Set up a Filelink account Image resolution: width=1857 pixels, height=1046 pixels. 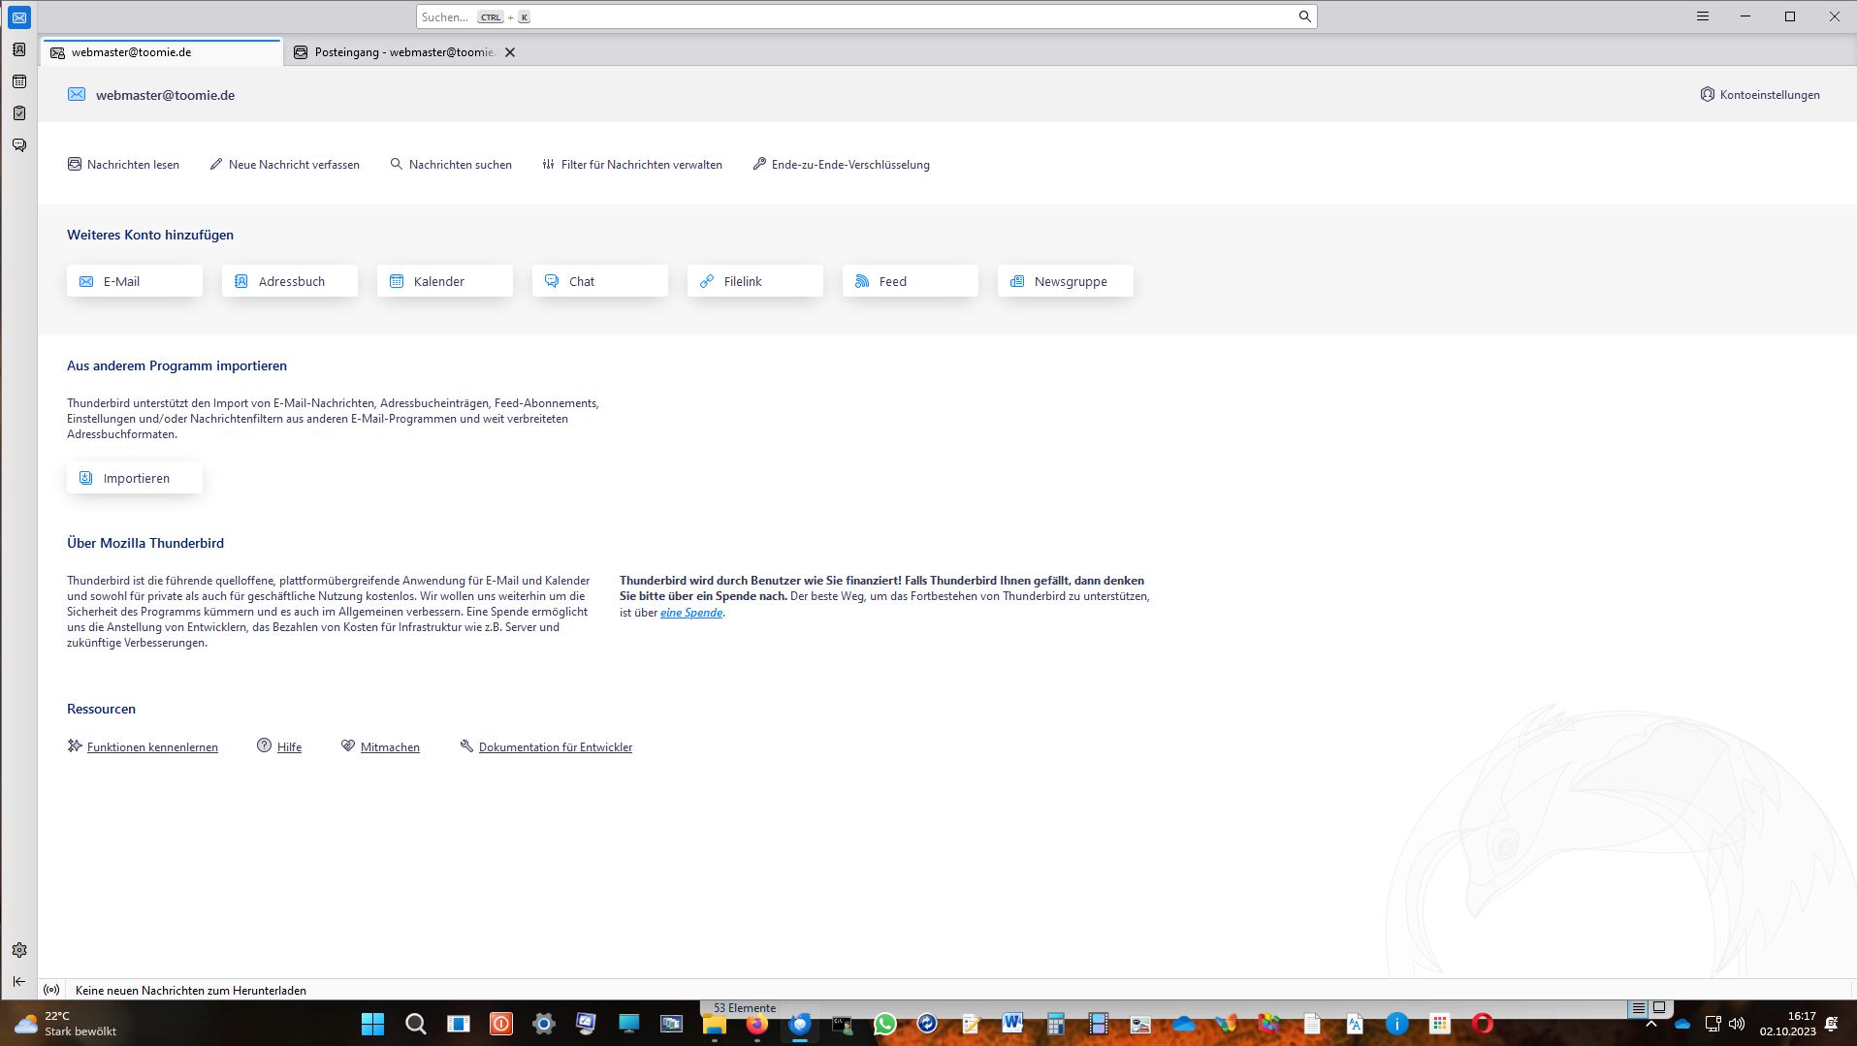[x=755, y=281]
